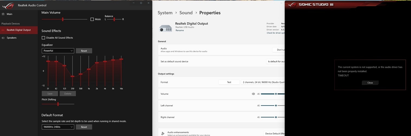Click the Don't allow audio button
Viewport: 411px width, 136px height.
pos(279,50)
